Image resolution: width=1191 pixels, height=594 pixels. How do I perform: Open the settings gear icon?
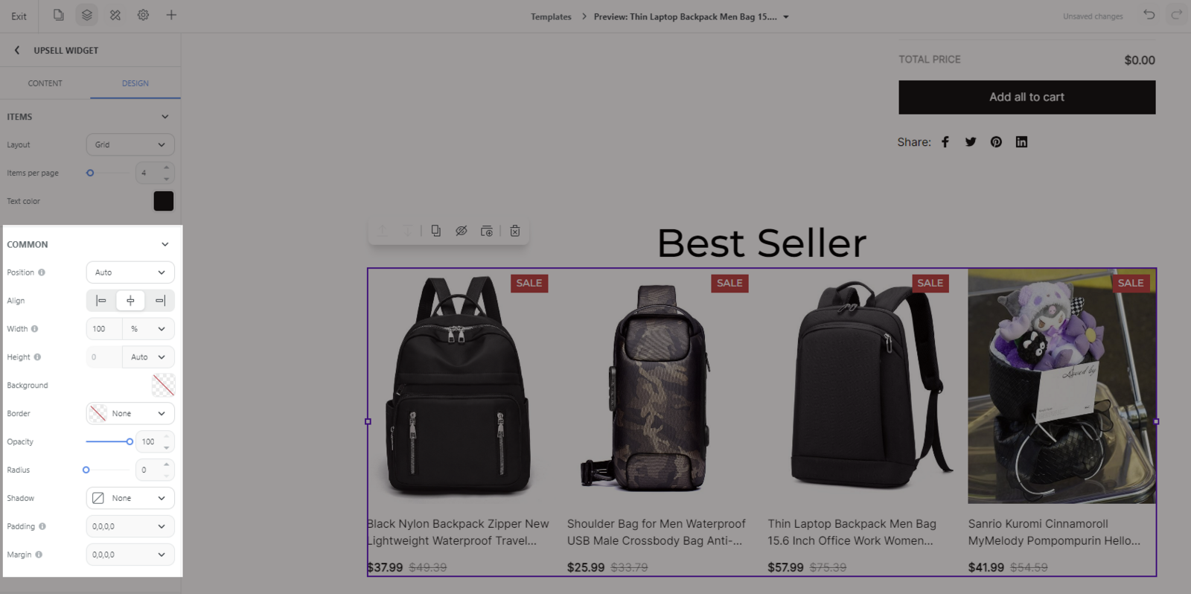pyautogui.click(x=143, y=15)
